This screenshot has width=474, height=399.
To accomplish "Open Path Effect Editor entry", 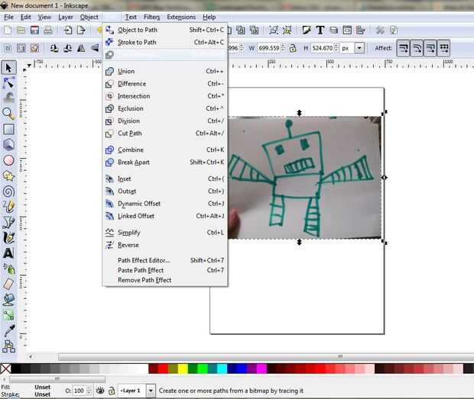I will coord(164,260).
